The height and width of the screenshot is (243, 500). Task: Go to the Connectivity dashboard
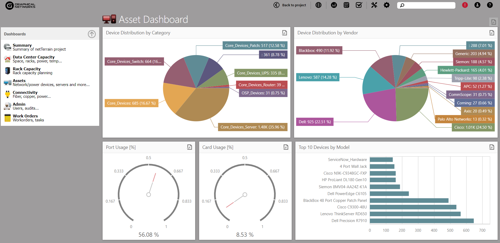coord(25,93)
